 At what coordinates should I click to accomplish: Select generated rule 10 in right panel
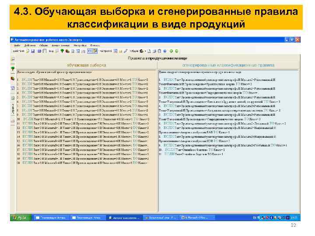pos(192,150)
